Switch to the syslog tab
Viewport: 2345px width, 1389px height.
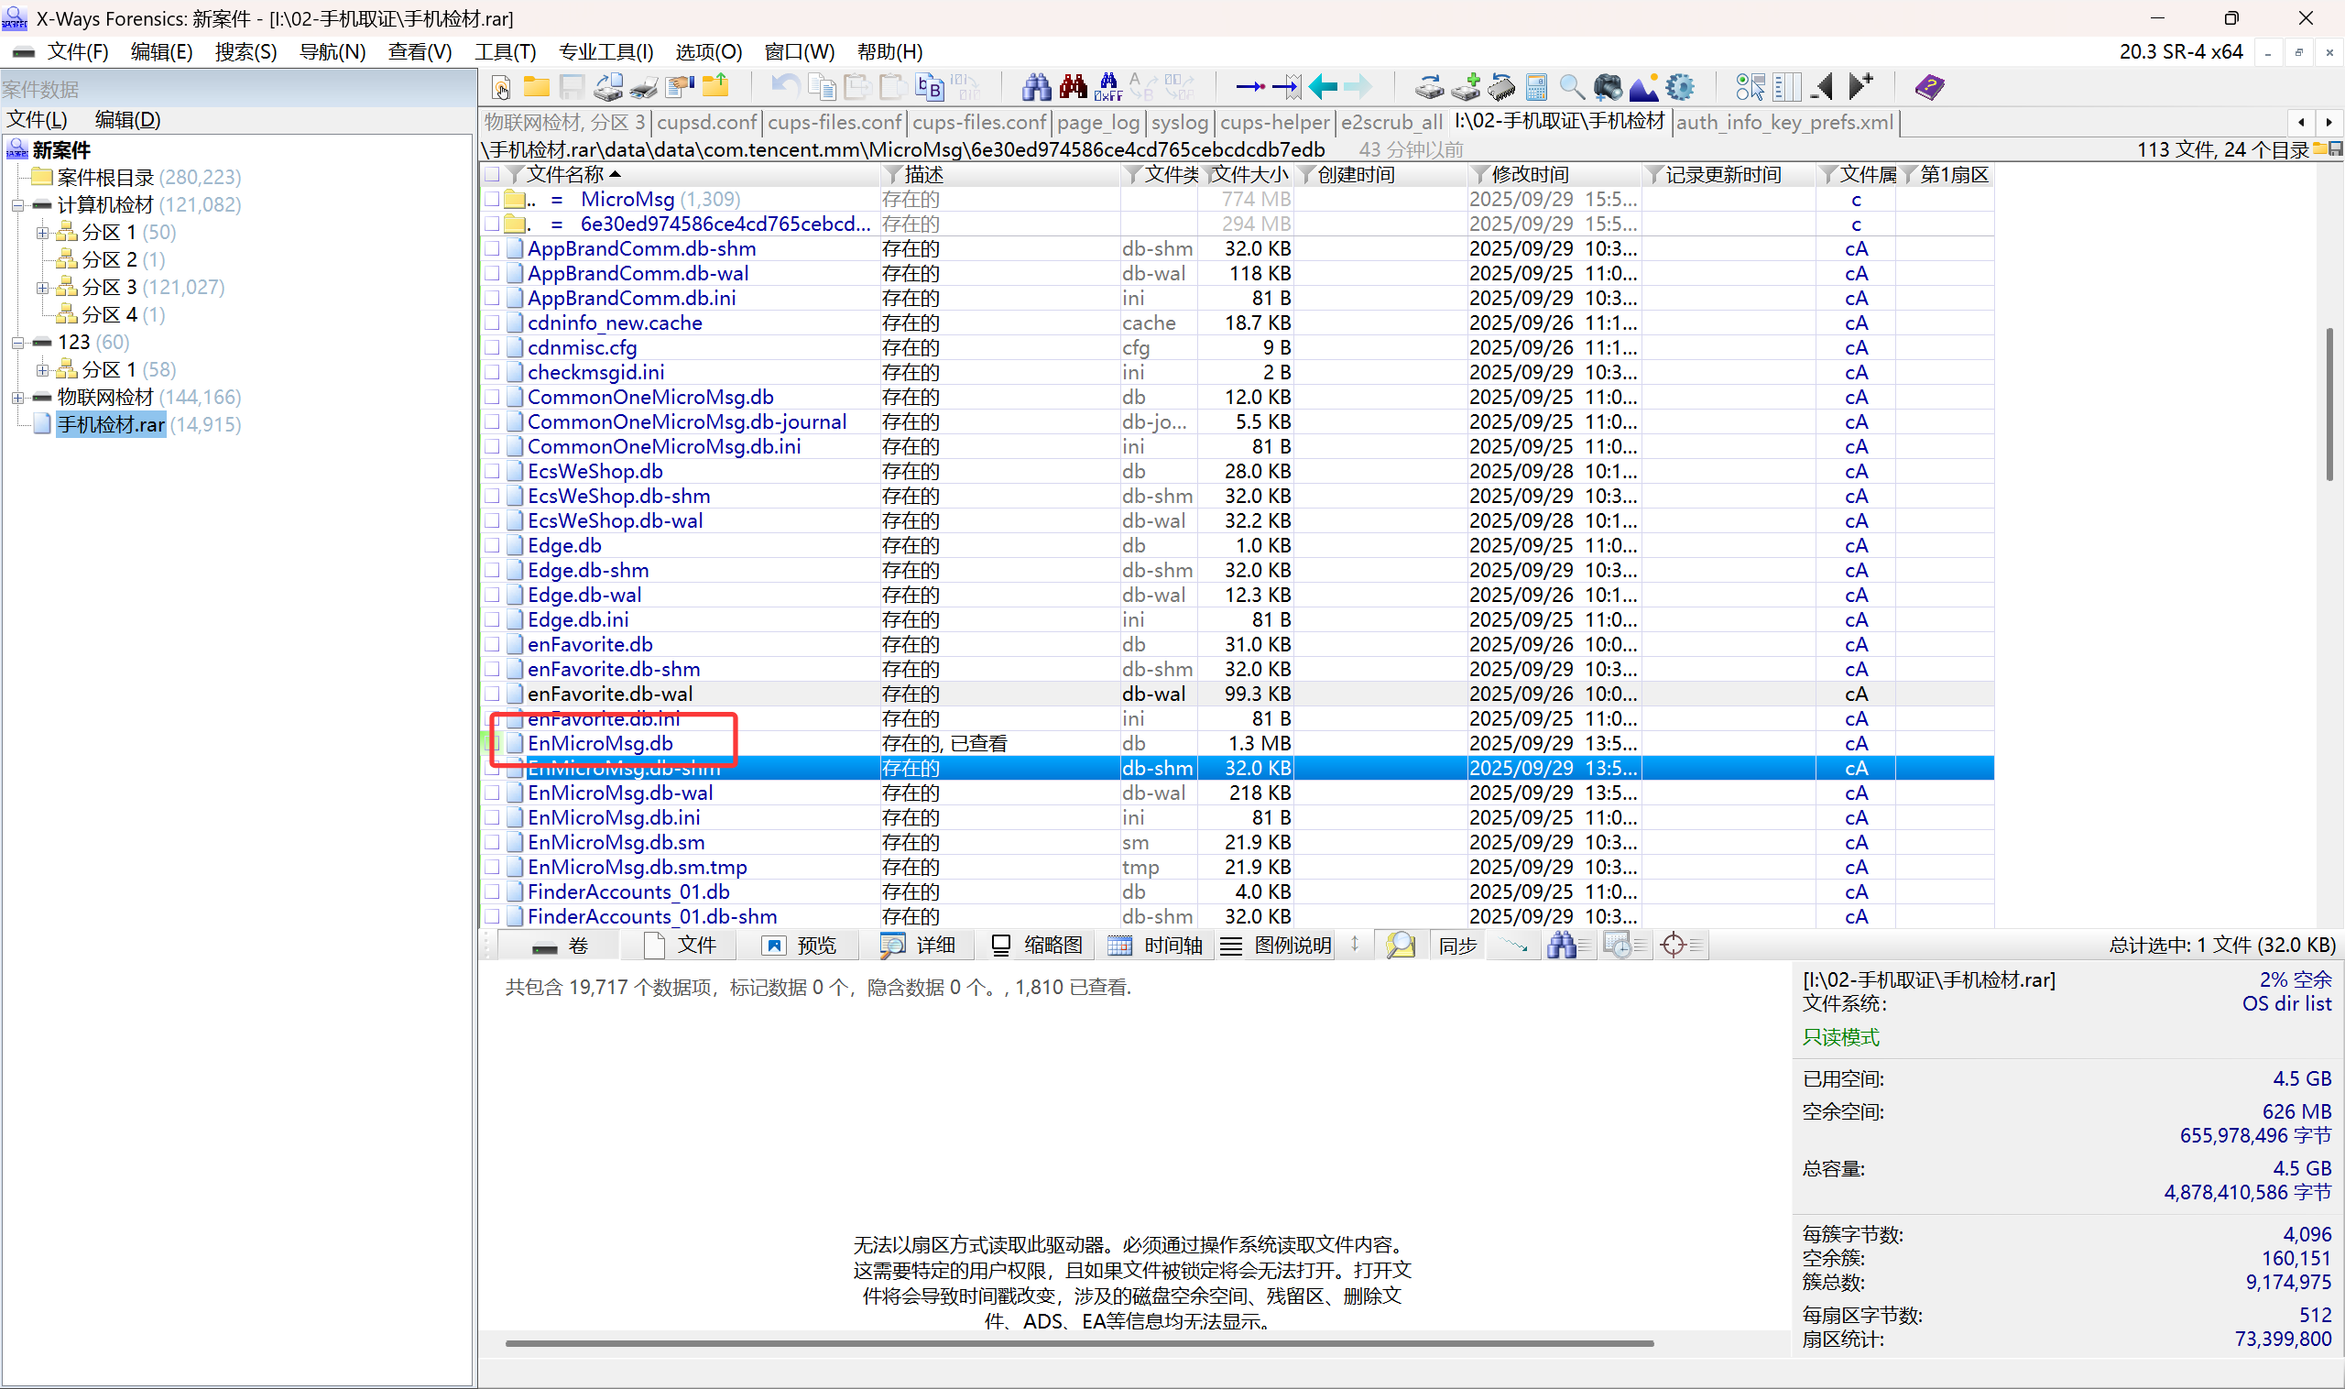(1179, 123)
